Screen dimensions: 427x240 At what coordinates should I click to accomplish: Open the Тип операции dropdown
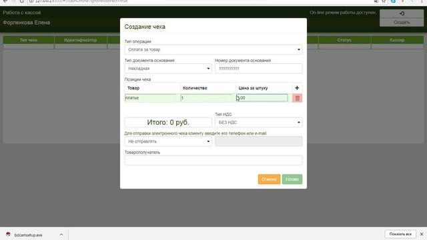213,49
